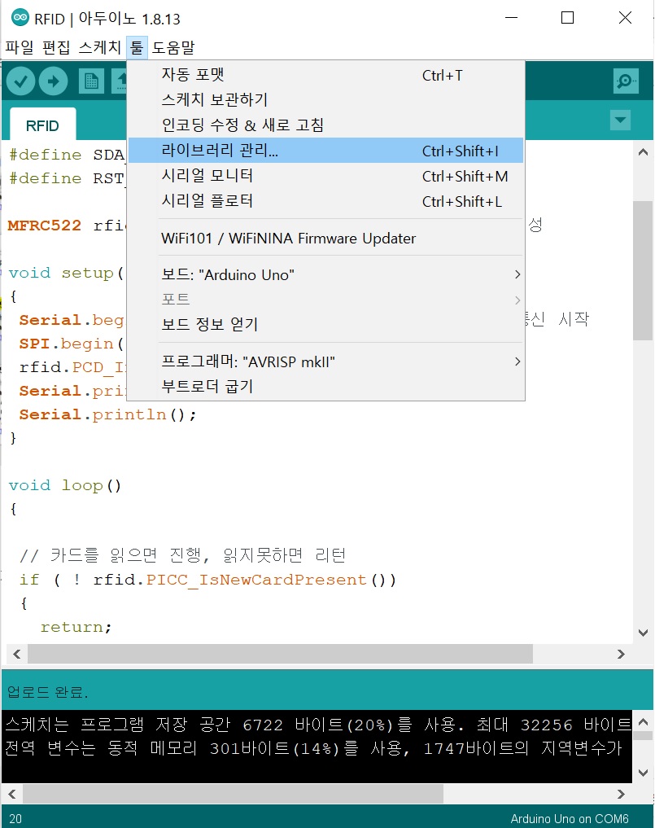The image size is (655, 828).
Task: Open the tab dropdown arrow button
Action: pos(621,120)
